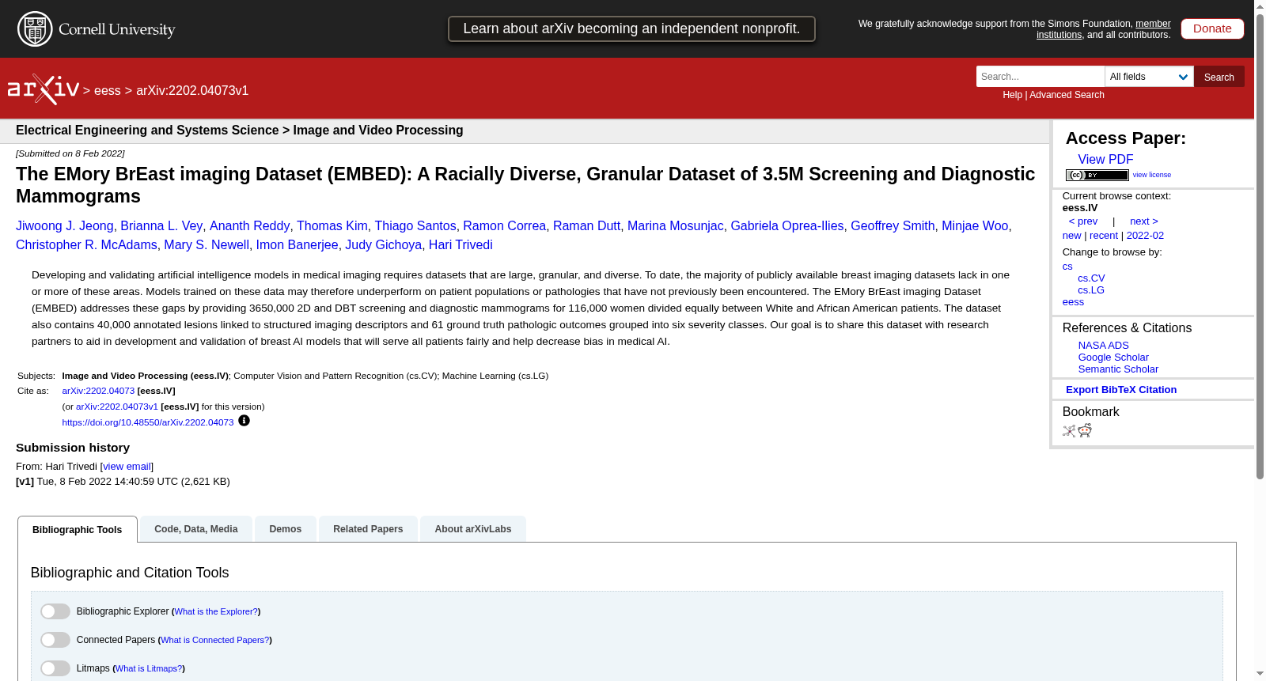Image resolution: width=1266 pixels, height=681 pixels.
Task: Open author Christopher R. McAdams link
Action: [86, 245]
